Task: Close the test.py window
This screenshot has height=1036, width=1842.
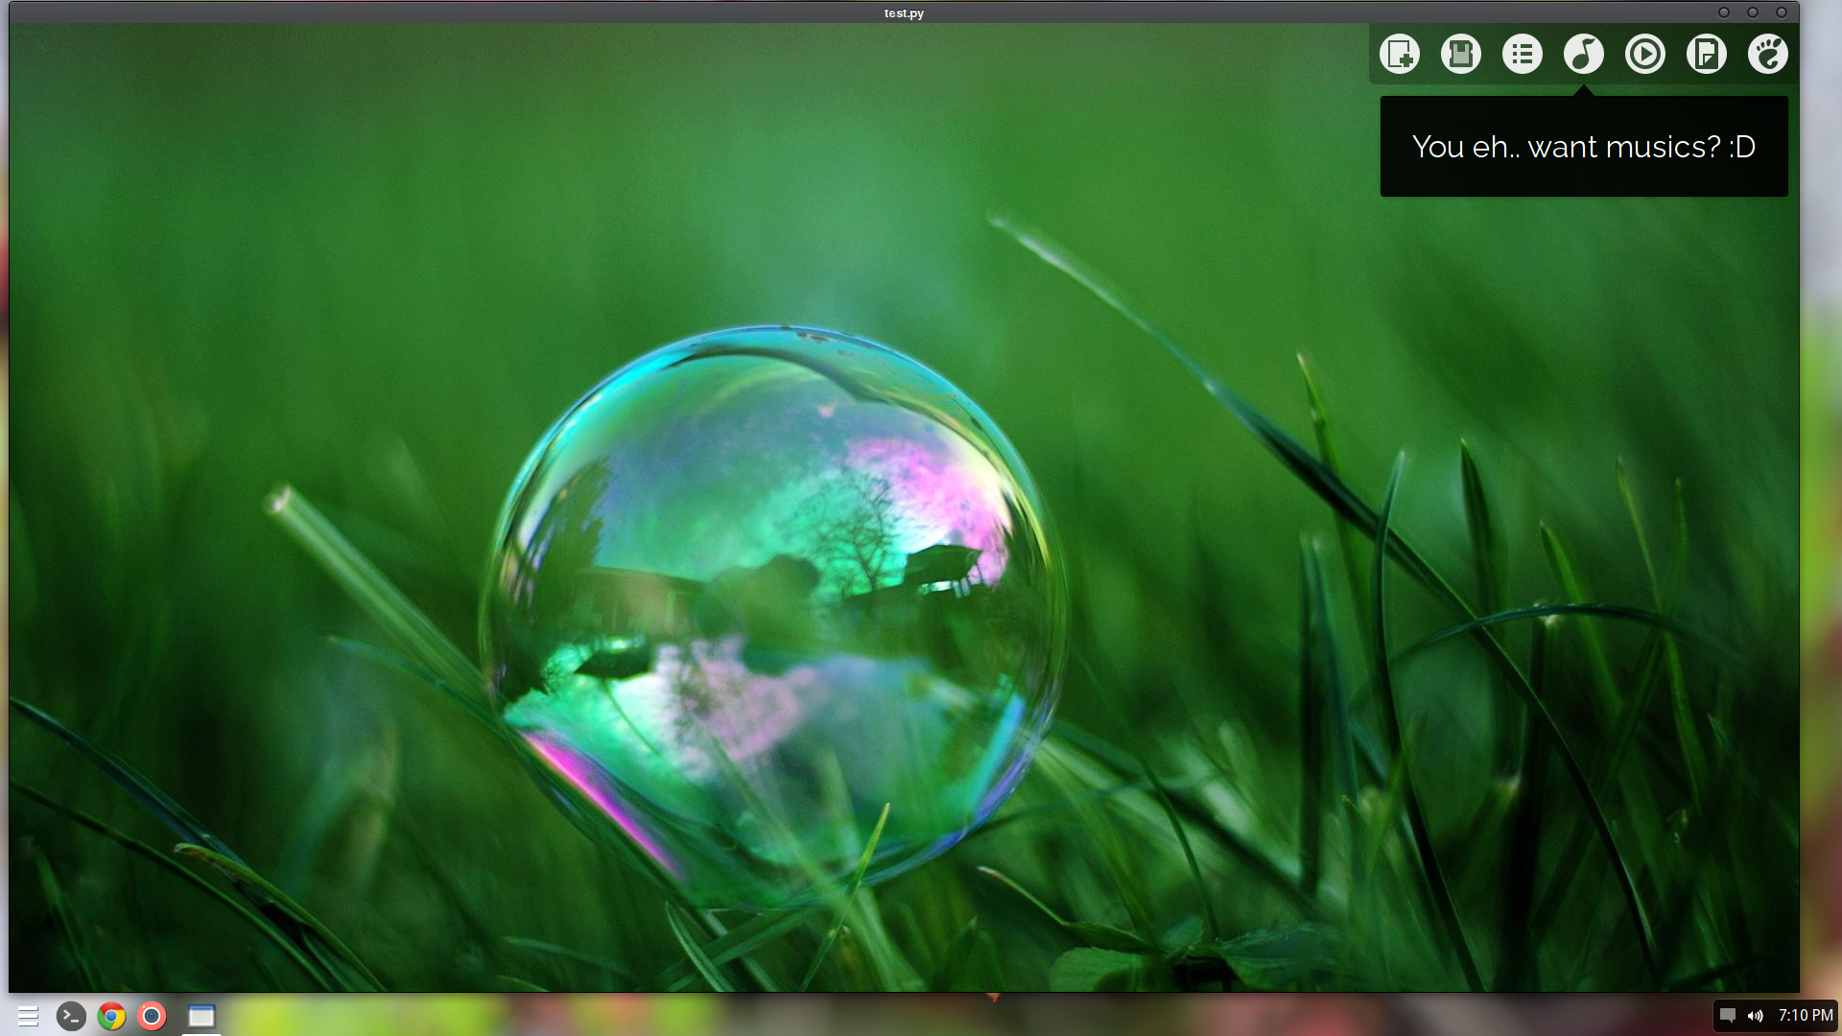Action: [1782, 12]
